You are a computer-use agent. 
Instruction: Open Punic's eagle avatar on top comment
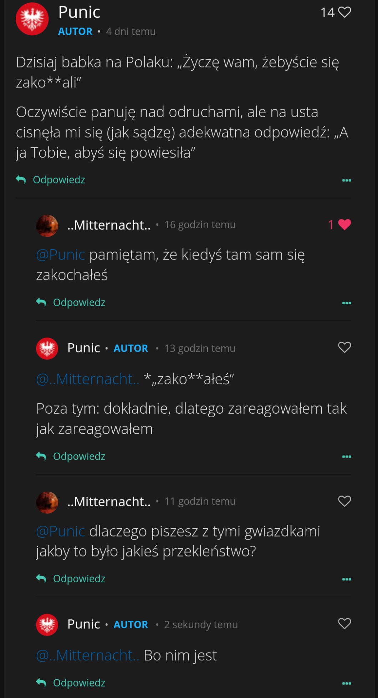coord(32,19)
